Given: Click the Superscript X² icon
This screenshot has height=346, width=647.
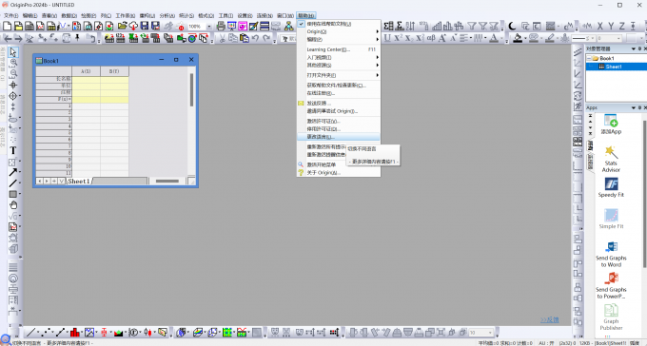Looking at the screenshot, I should point(398,38).
